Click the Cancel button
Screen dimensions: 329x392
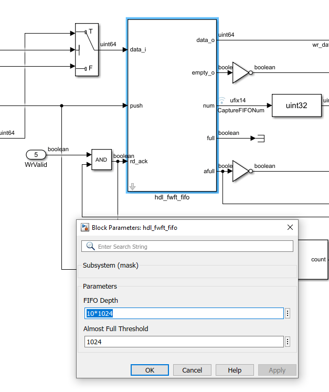pyautogui.click(x=192, y=370)
